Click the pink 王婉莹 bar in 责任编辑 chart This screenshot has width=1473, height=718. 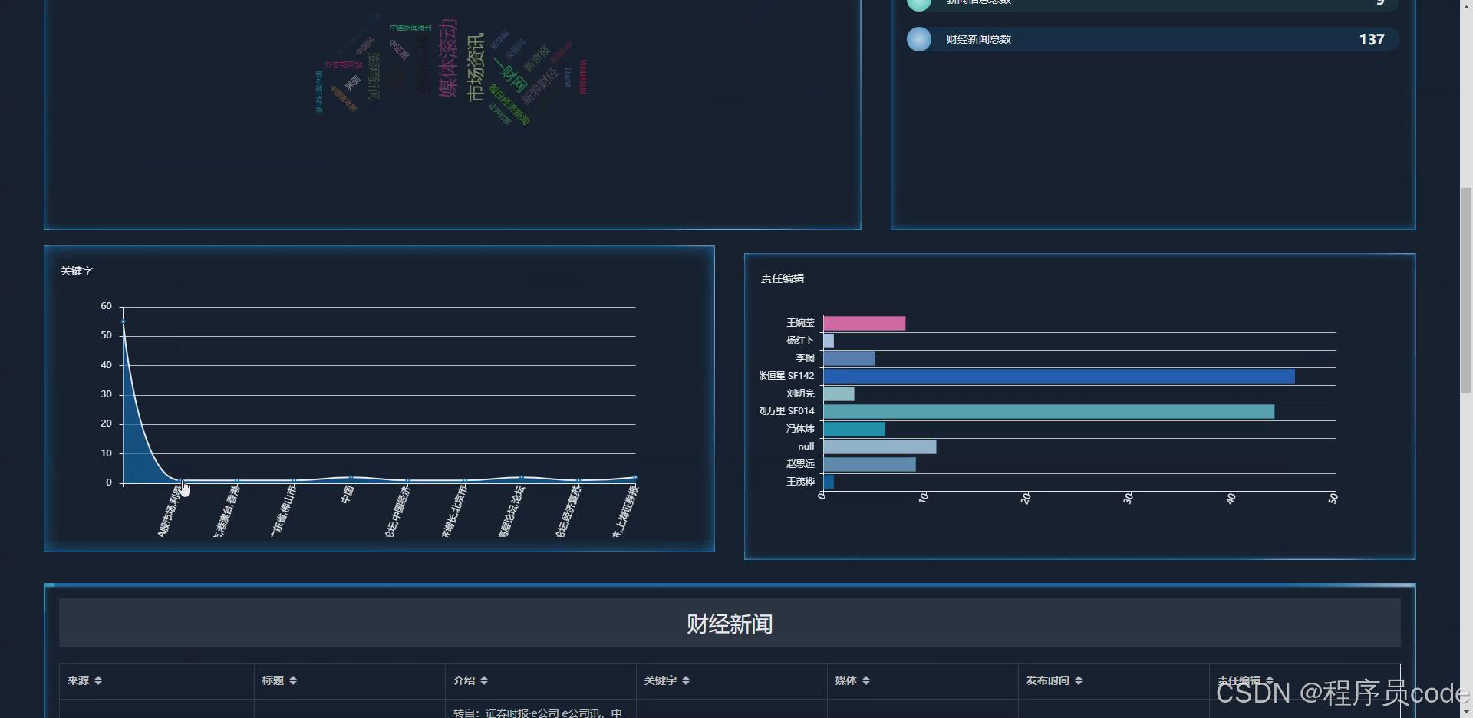point(863,323)
